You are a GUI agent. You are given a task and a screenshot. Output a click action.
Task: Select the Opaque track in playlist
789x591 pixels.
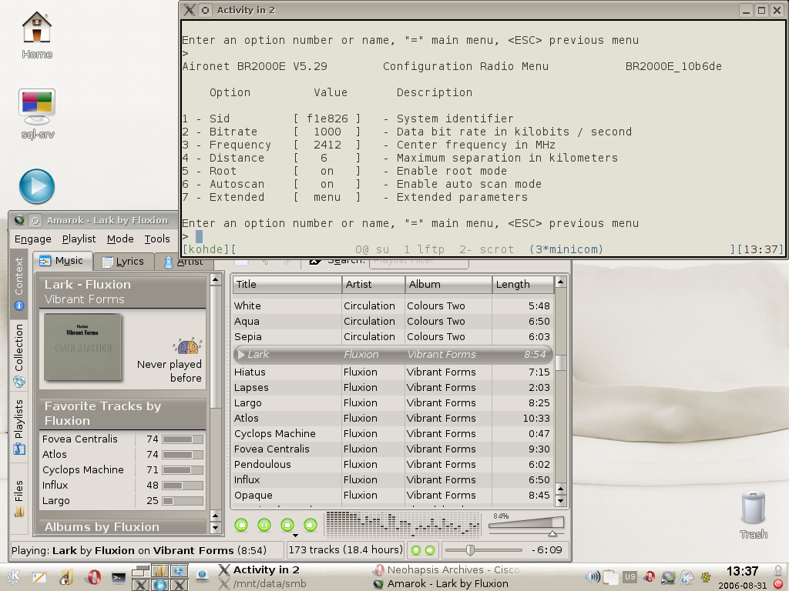click(x=392, y=495)
